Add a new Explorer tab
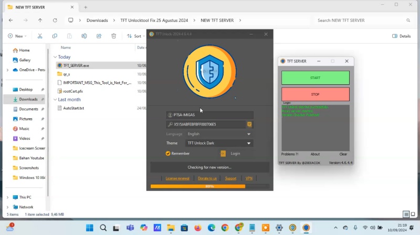Screen dimensions: 420x235 (86, 7)
